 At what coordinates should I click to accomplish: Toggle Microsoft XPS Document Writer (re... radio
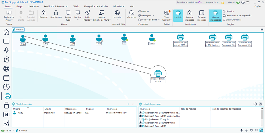click(x=140, y=113)
